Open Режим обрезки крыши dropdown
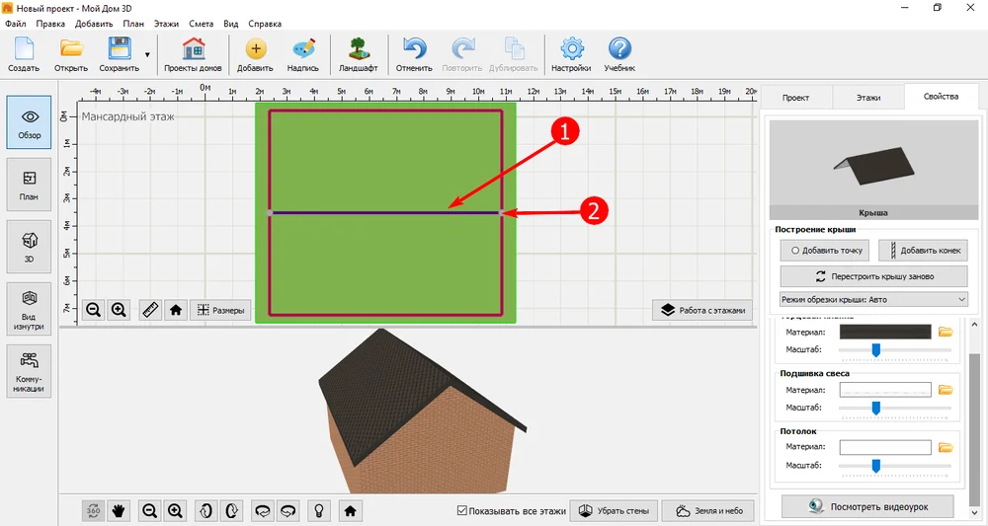988x526 pixels. 874,299
